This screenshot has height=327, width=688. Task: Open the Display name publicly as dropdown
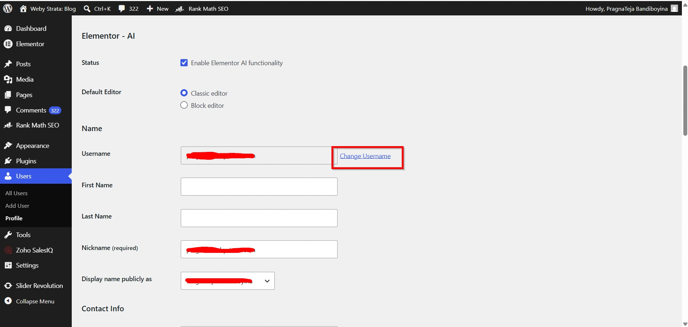(x=228, y=281)
